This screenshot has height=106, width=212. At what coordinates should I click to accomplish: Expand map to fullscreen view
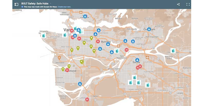pyautogui.click(x=188, y=4)
